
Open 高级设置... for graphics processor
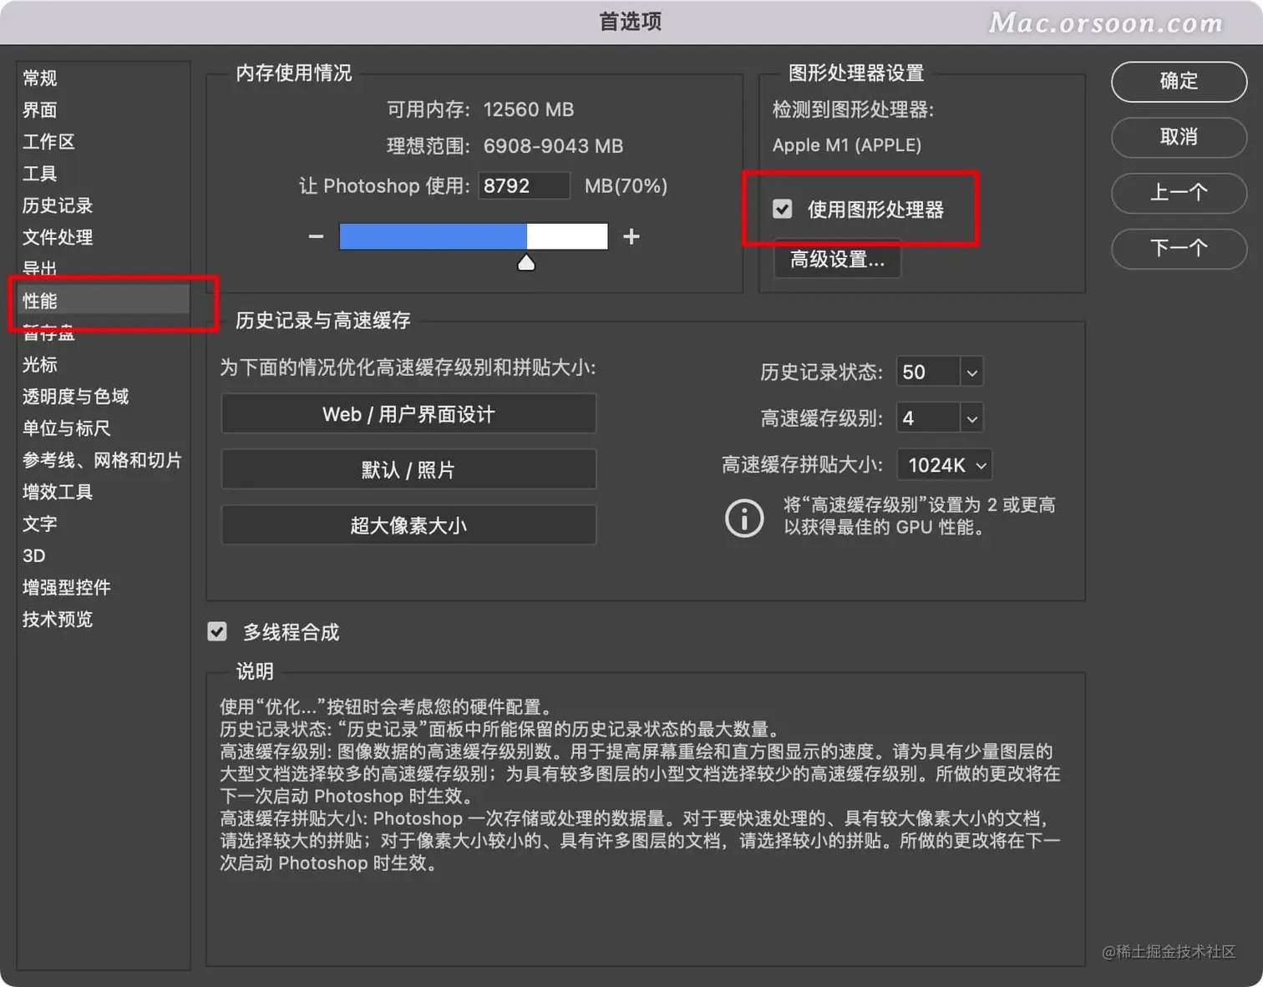(x=837, y=259)
